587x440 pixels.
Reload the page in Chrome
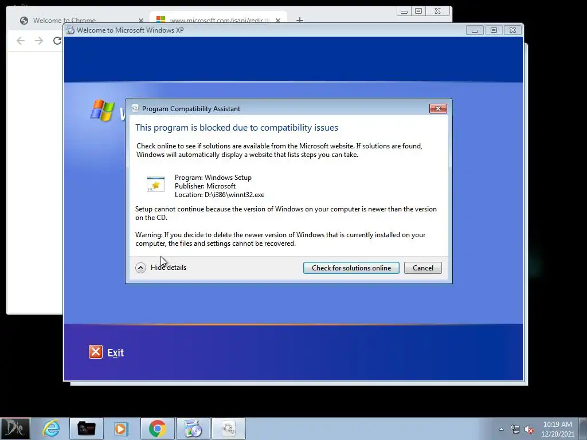tap(57, 41)
